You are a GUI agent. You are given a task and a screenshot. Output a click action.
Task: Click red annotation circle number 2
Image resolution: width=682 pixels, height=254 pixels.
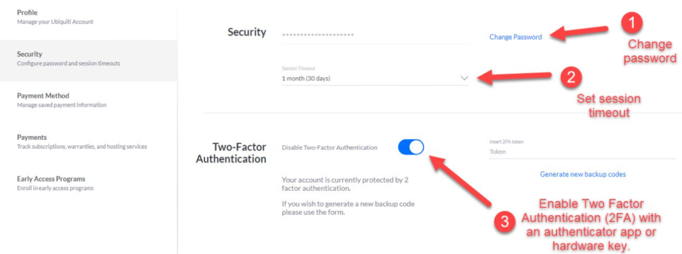(x=571, y=77)
